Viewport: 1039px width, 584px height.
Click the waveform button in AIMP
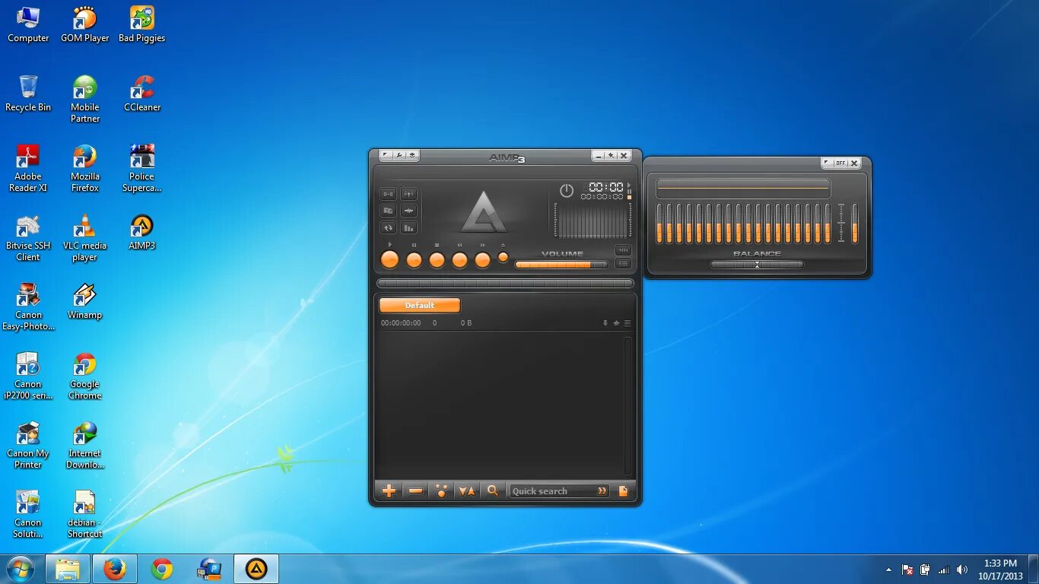pyautogui.click(x=409, y=211)
